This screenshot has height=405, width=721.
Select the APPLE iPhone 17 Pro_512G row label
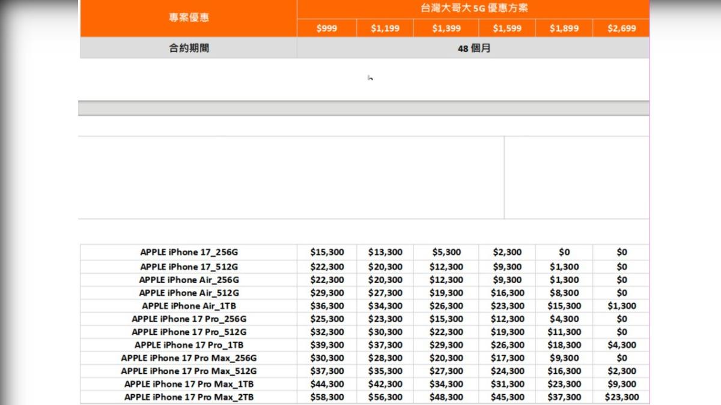click(x=189, y=332)
